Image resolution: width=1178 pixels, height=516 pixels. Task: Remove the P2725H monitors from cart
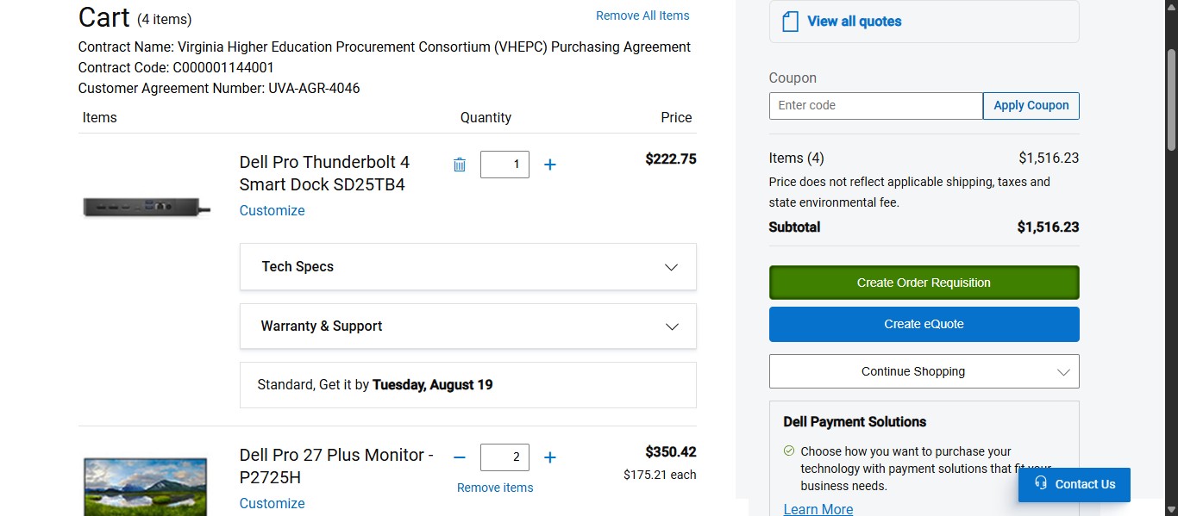pyautogui.click(x=494, y=487)
